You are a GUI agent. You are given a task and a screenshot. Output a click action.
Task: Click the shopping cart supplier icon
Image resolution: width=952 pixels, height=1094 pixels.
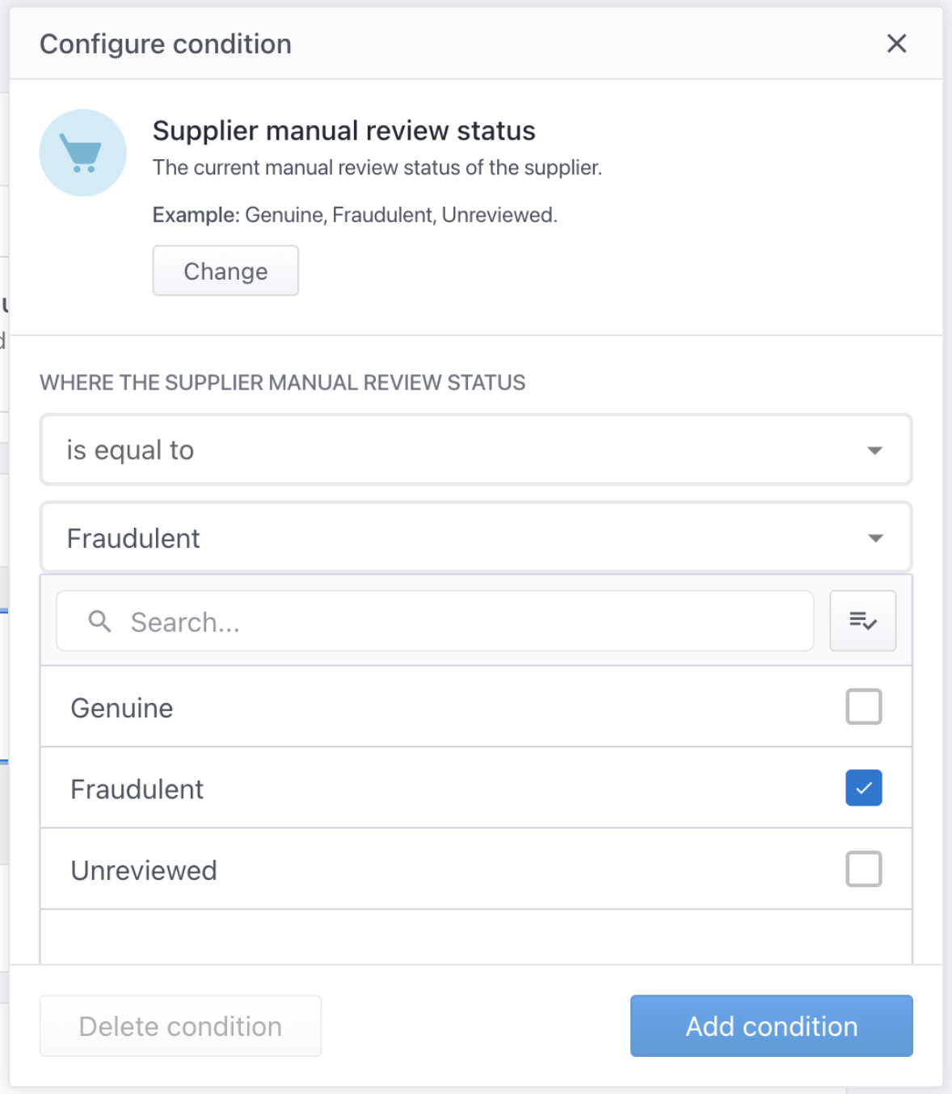coord(82,153)
